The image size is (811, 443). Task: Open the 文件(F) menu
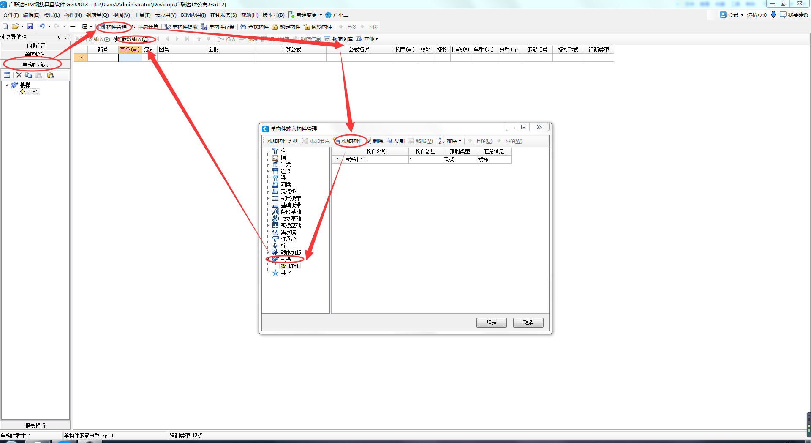click(x=11, y=15)
